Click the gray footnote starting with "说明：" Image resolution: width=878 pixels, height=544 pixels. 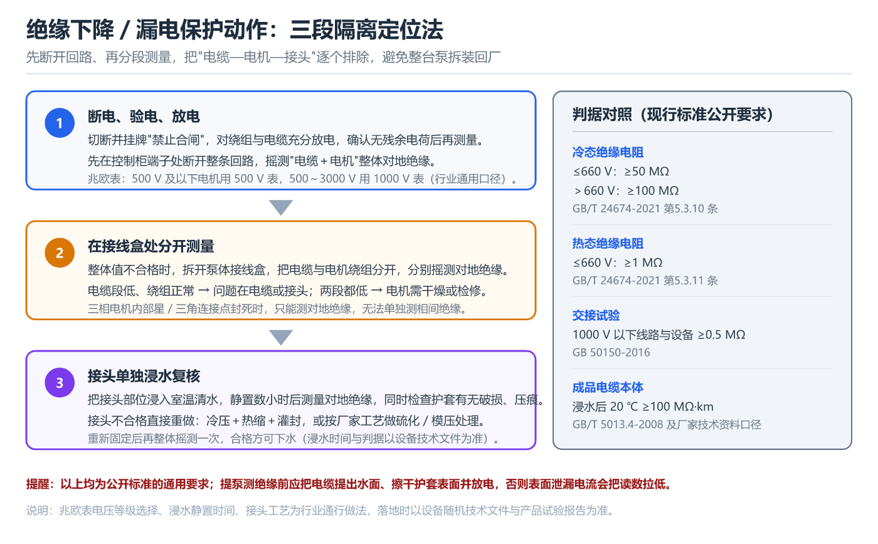(x=319, y=510)
